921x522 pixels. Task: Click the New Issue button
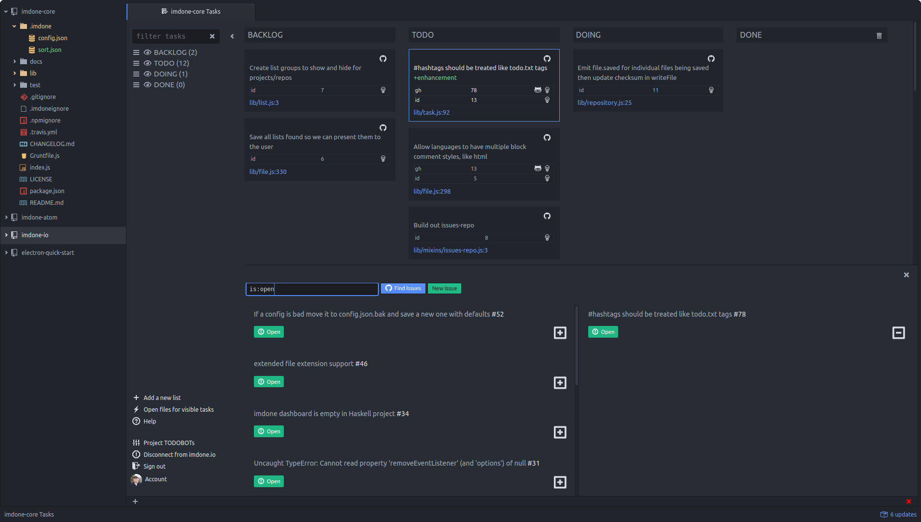(445, 288)
